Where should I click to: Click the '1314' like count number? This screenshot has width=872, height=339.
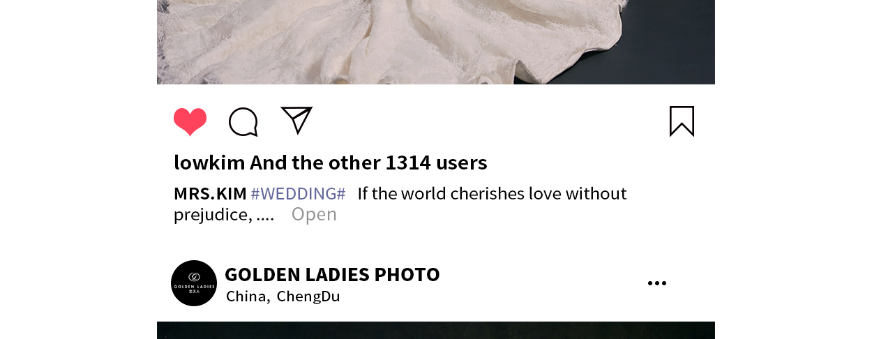click(407, 163)
